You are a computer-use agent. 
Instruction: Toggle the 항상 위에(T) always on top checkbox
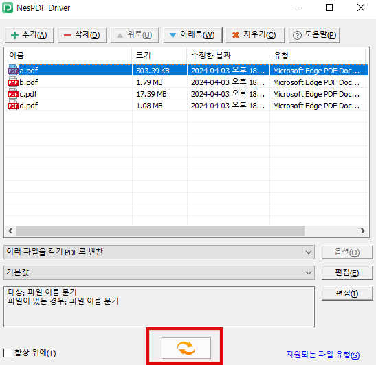[8, 353]
